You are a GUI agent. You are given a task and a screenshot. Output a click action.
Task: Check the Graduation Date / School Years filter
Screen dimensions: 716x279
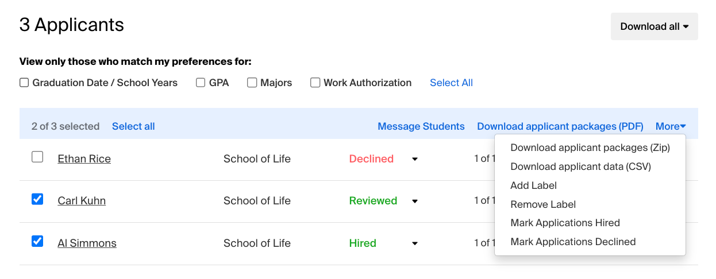24,83
